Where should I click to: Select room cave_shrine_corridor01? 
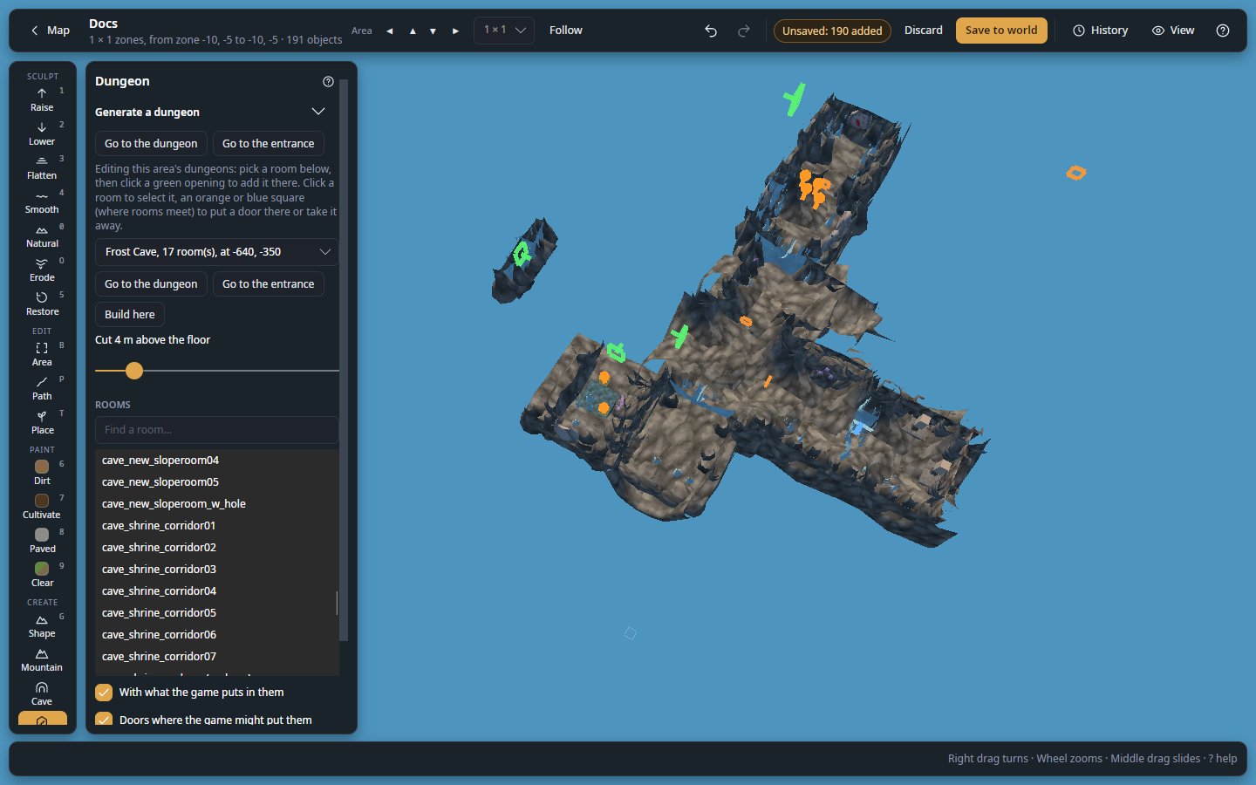tap(215, 526)
